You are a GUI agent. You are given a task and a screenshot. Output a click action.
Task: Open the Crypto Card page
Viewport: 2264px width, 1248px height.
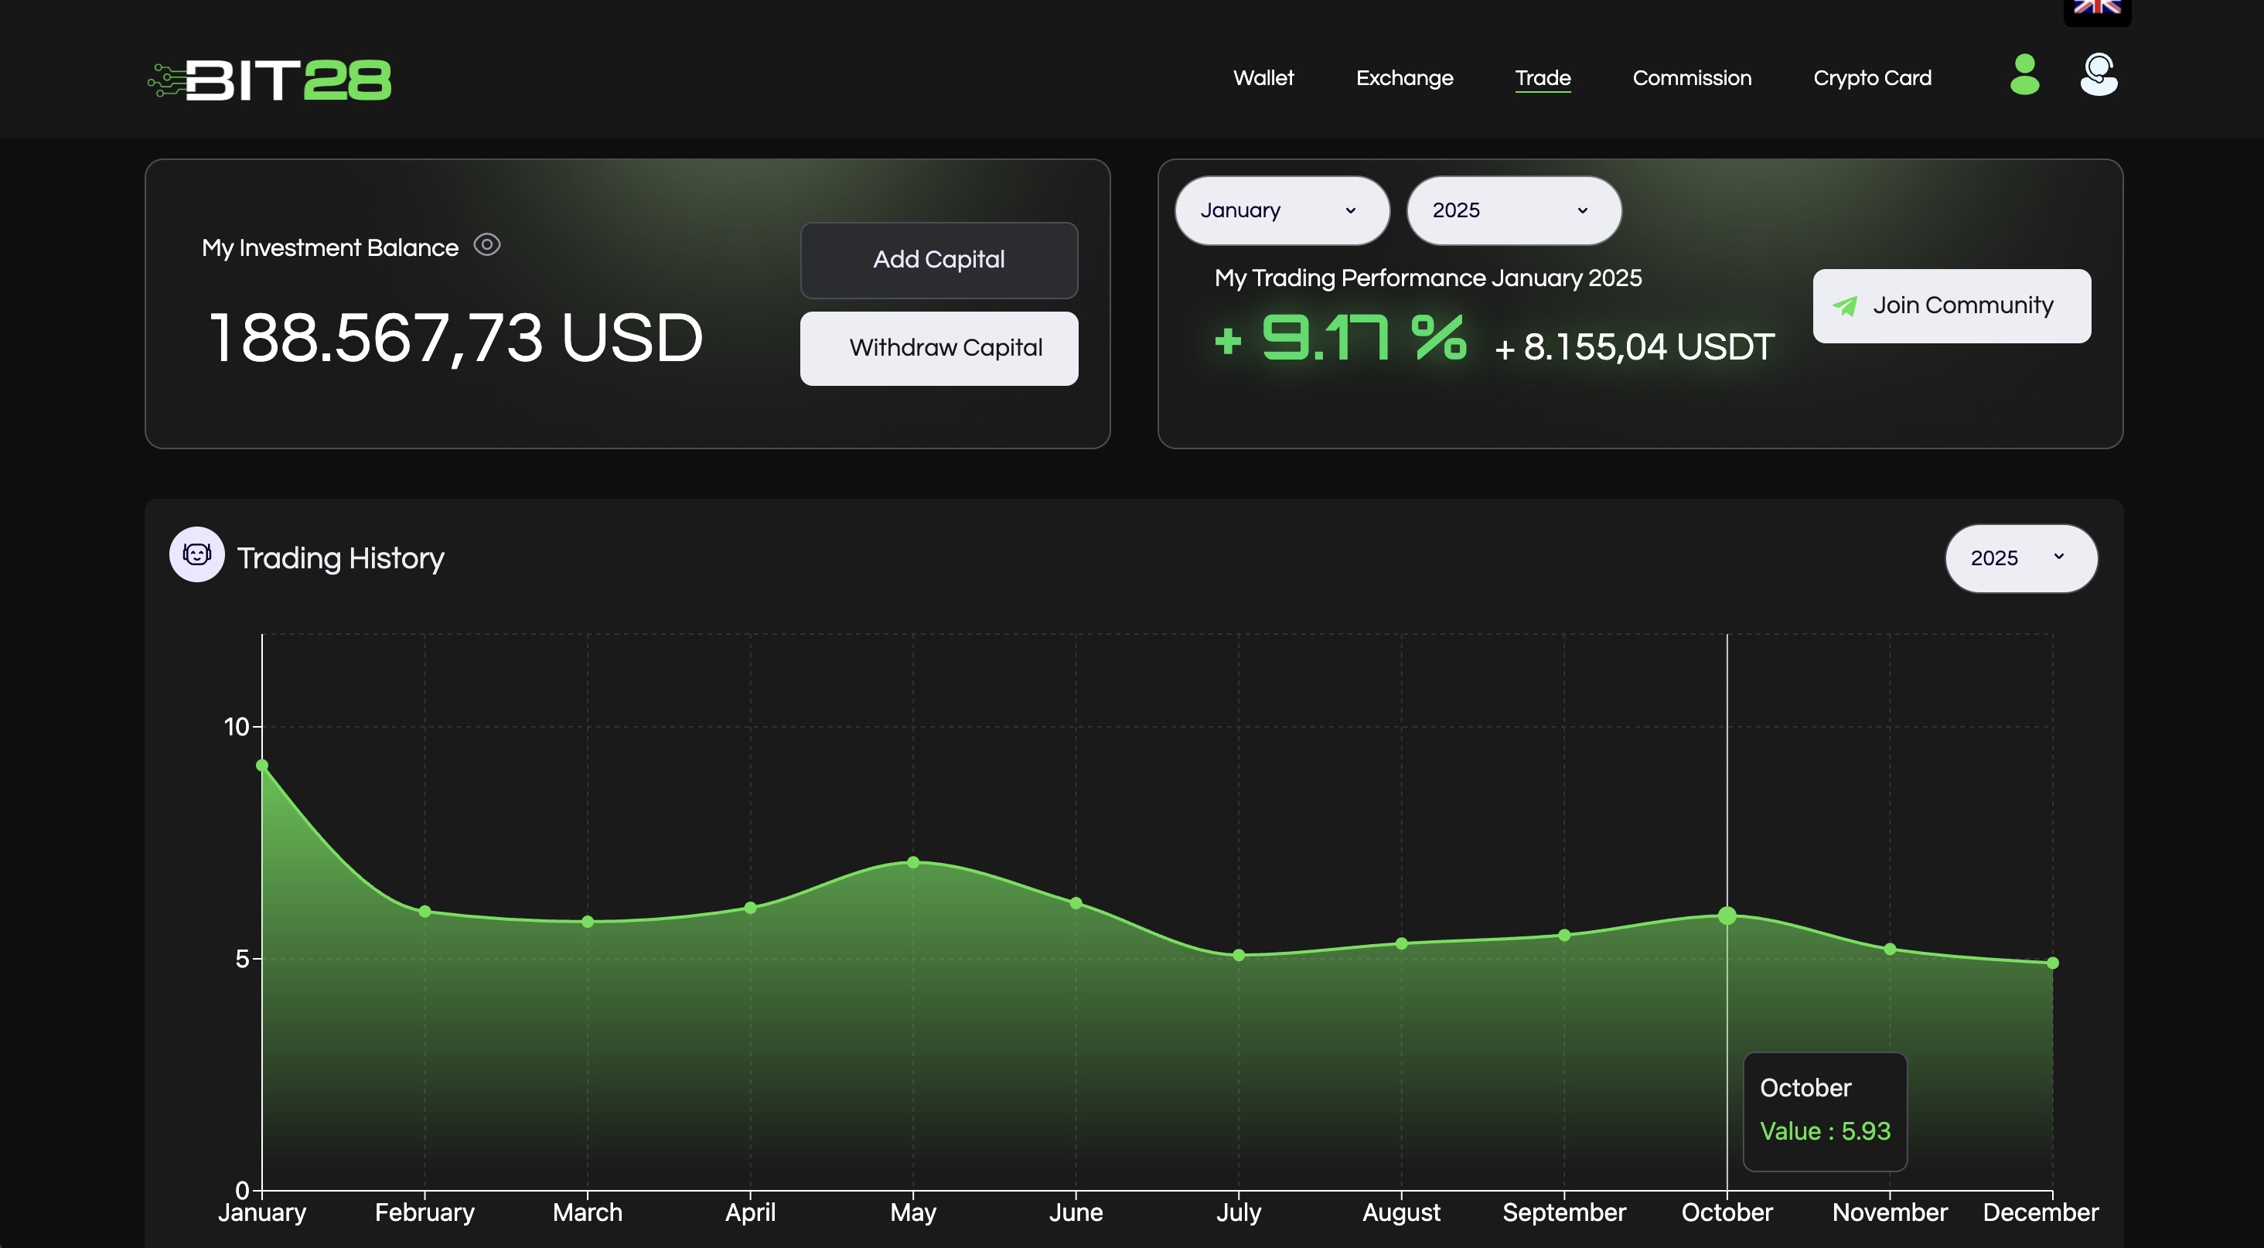[1873, 78]
